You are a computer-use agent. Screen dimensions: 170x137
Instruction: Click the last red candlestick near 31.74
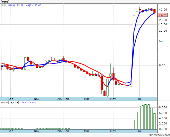[154, 11]
